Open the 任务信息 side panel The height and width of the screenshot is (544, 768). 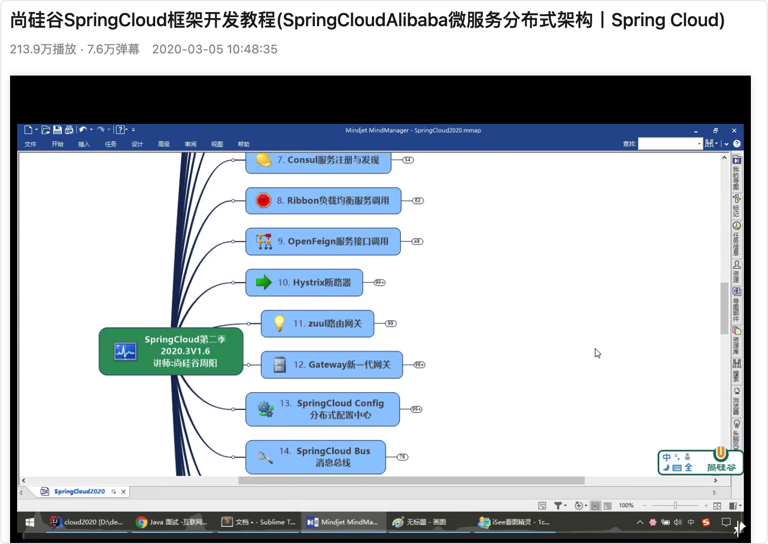[736, 239]
